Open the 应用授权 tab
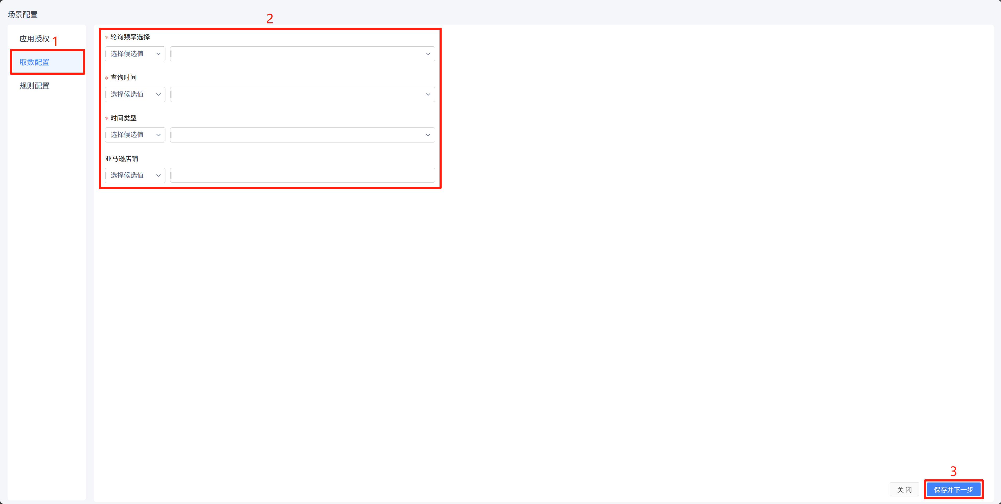Viewport: 1001px width, 504px height. (35, 39)
